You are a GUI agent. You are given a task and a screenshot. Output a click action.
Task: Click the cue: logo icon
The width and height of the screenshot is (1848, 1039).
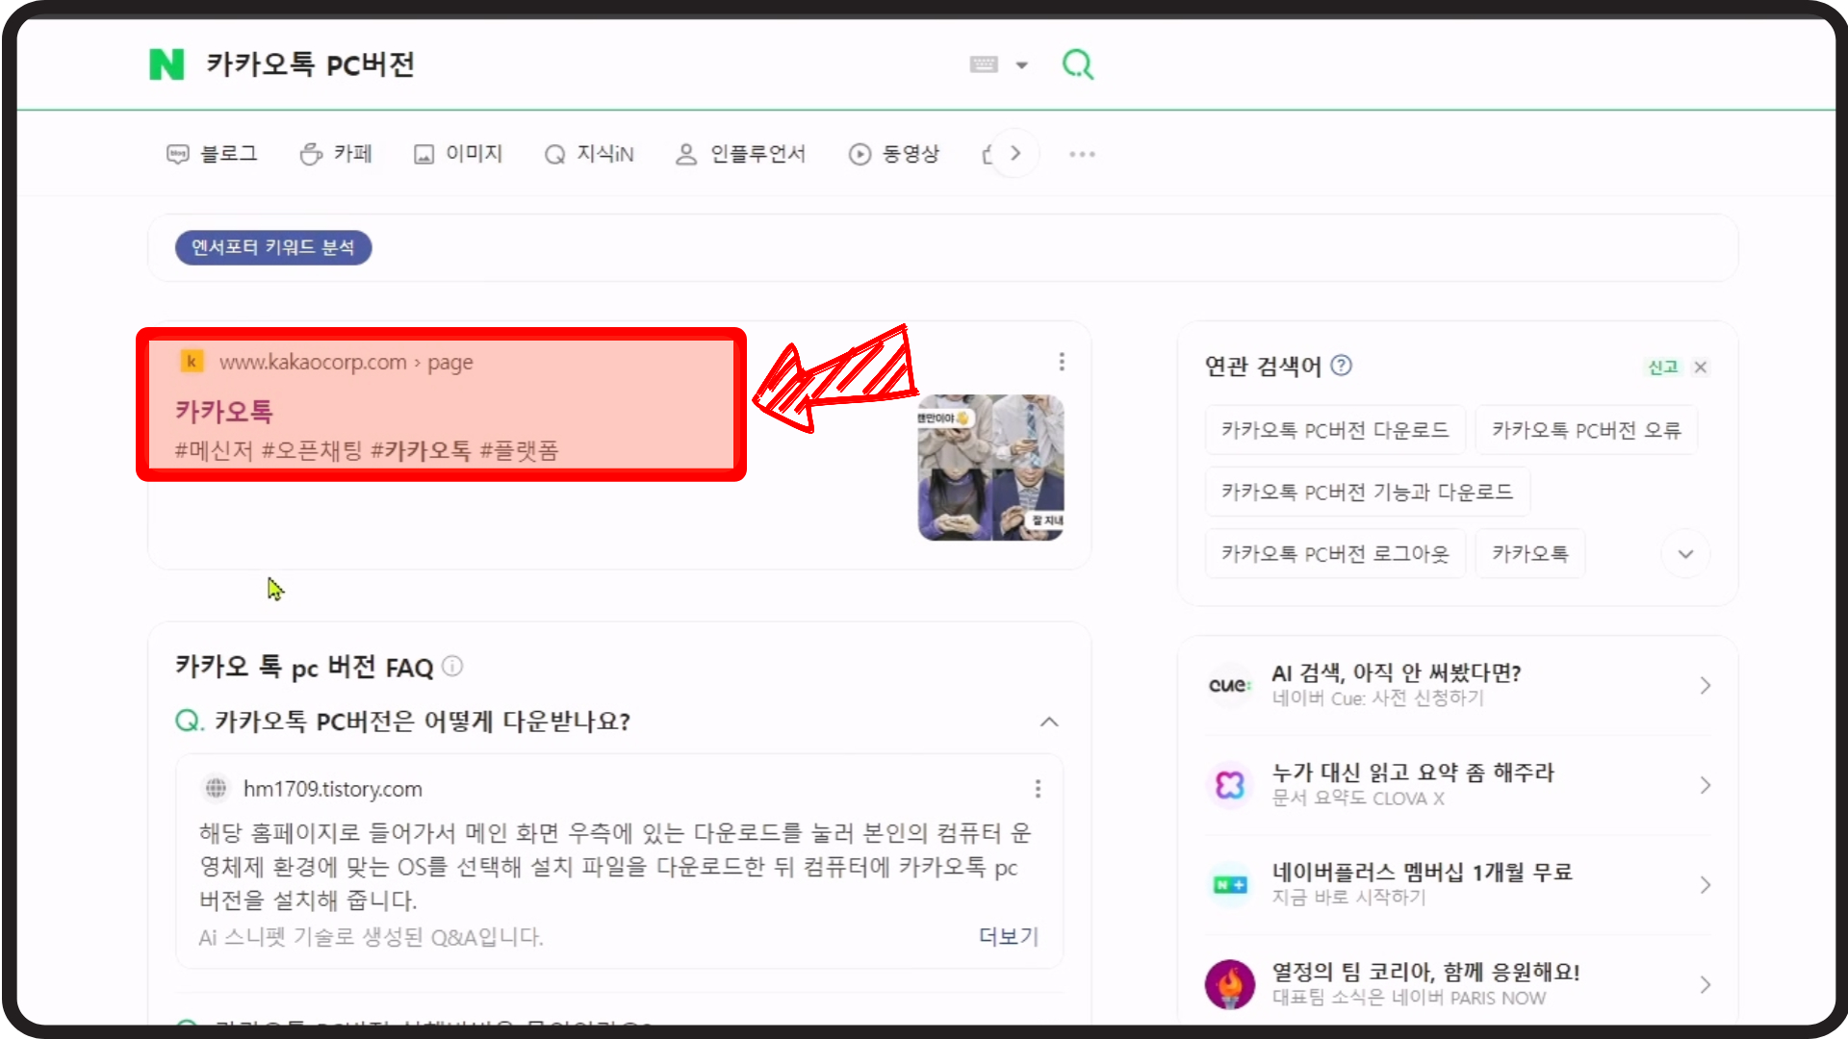[x=1230, y=685]
